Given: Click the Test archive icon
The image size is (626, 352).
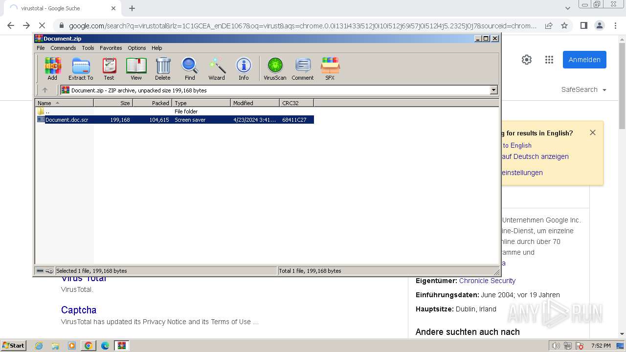Looking at the screenshot, I should coord(109,68).
